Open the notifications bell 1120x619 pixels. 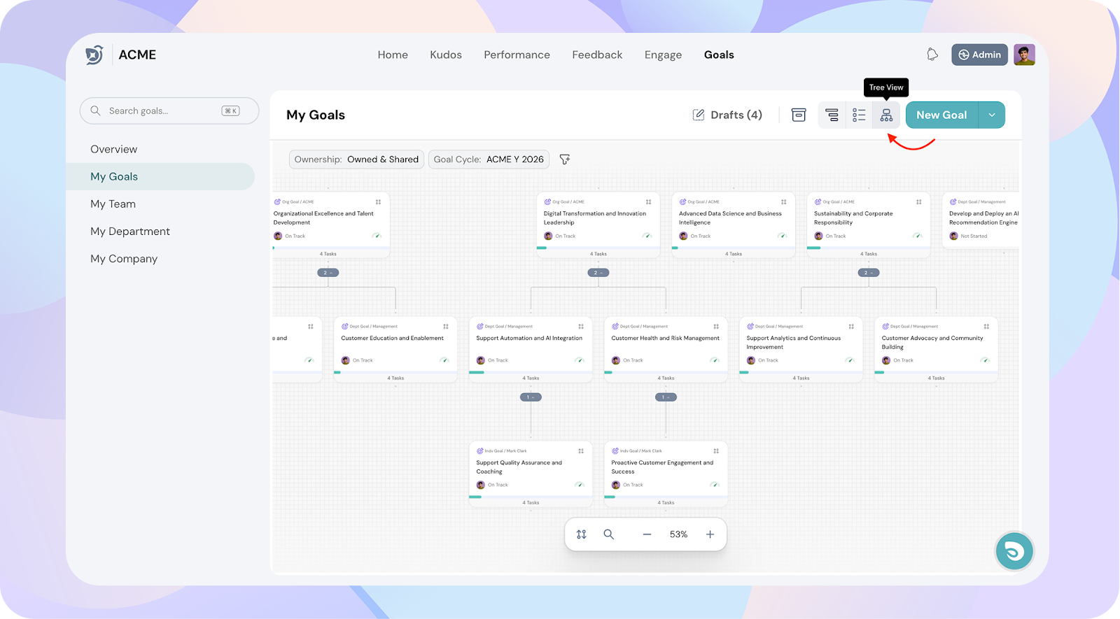(x=932, y=55)
